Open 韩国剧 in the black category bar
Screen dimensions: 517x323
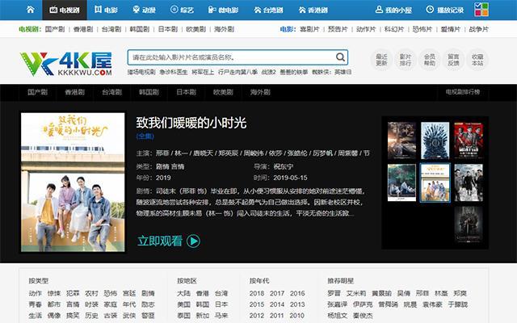149,92
